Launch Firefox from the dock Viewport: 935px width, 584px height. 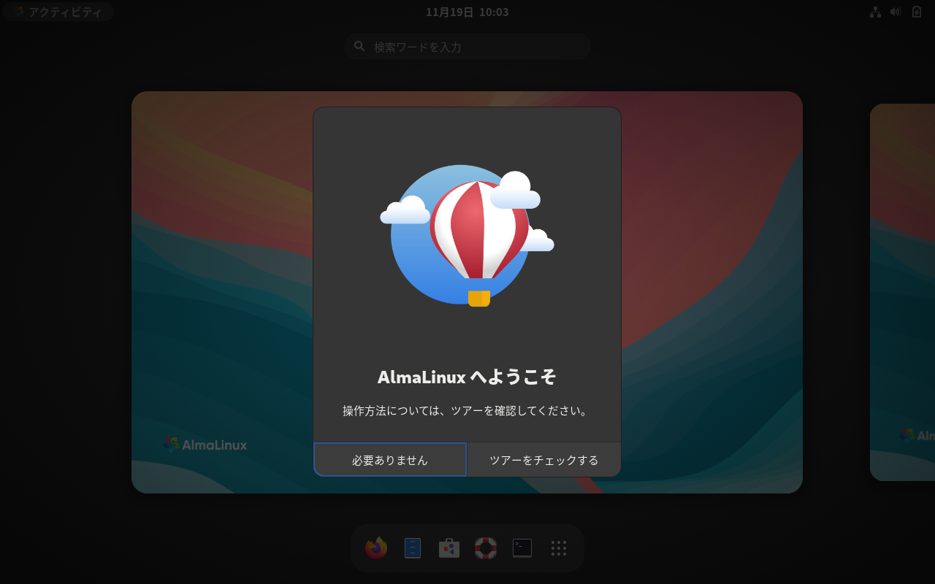(x=375, y=547)
